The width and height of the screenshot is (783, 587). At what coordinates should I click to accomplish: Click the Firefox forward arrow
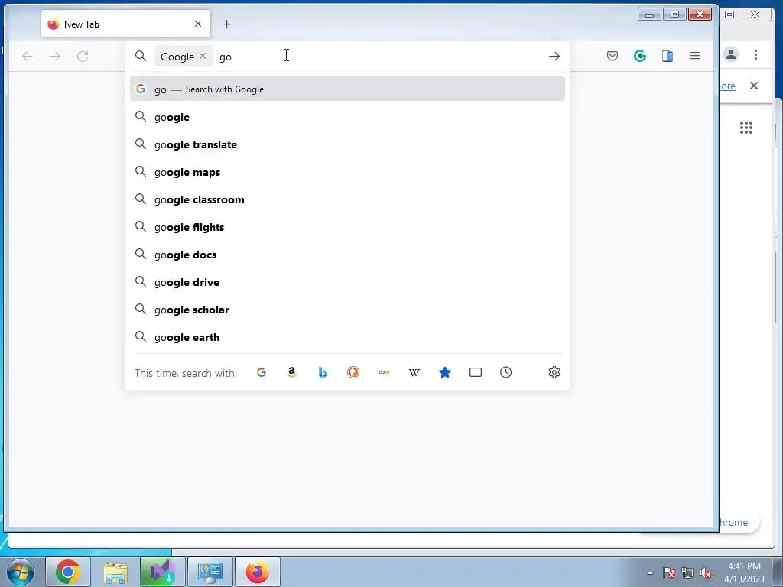(x=55, y=57)
